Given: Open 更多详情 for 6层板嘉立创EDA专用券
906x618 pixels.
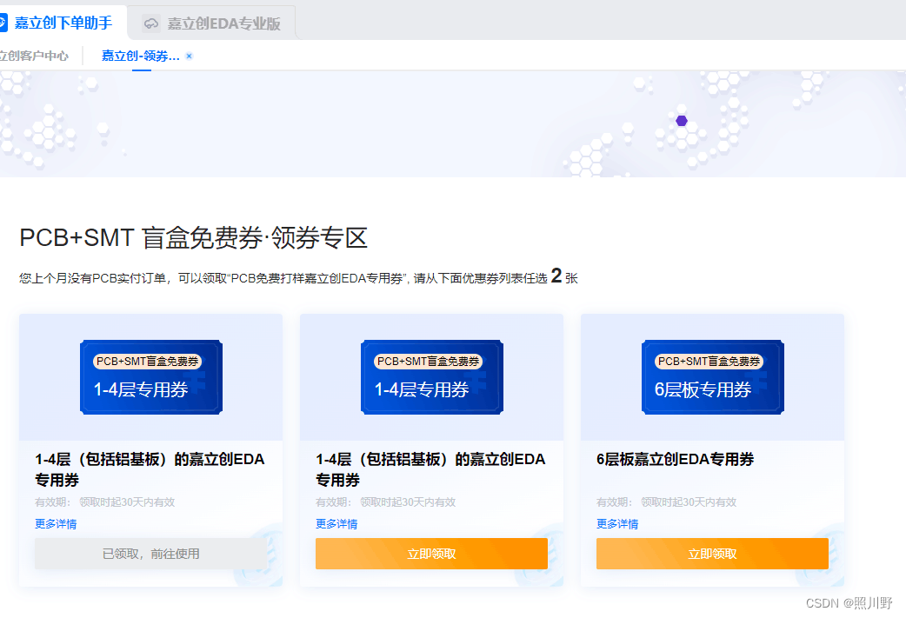Looking at the screenshot, I should pyautogui.click(x=617, y=524).
